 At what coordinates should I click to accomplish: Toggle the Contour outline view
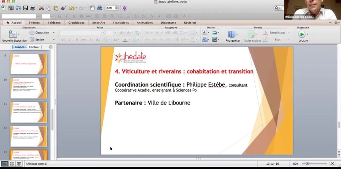click(x=34, y=47)
